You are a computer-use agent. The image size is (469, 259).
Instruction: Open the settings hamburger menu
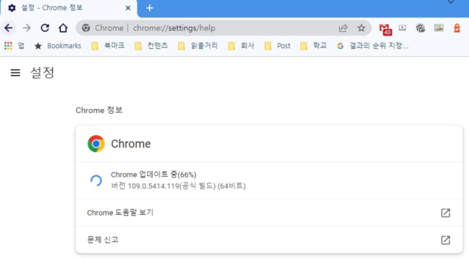click(x=15, y=72)
